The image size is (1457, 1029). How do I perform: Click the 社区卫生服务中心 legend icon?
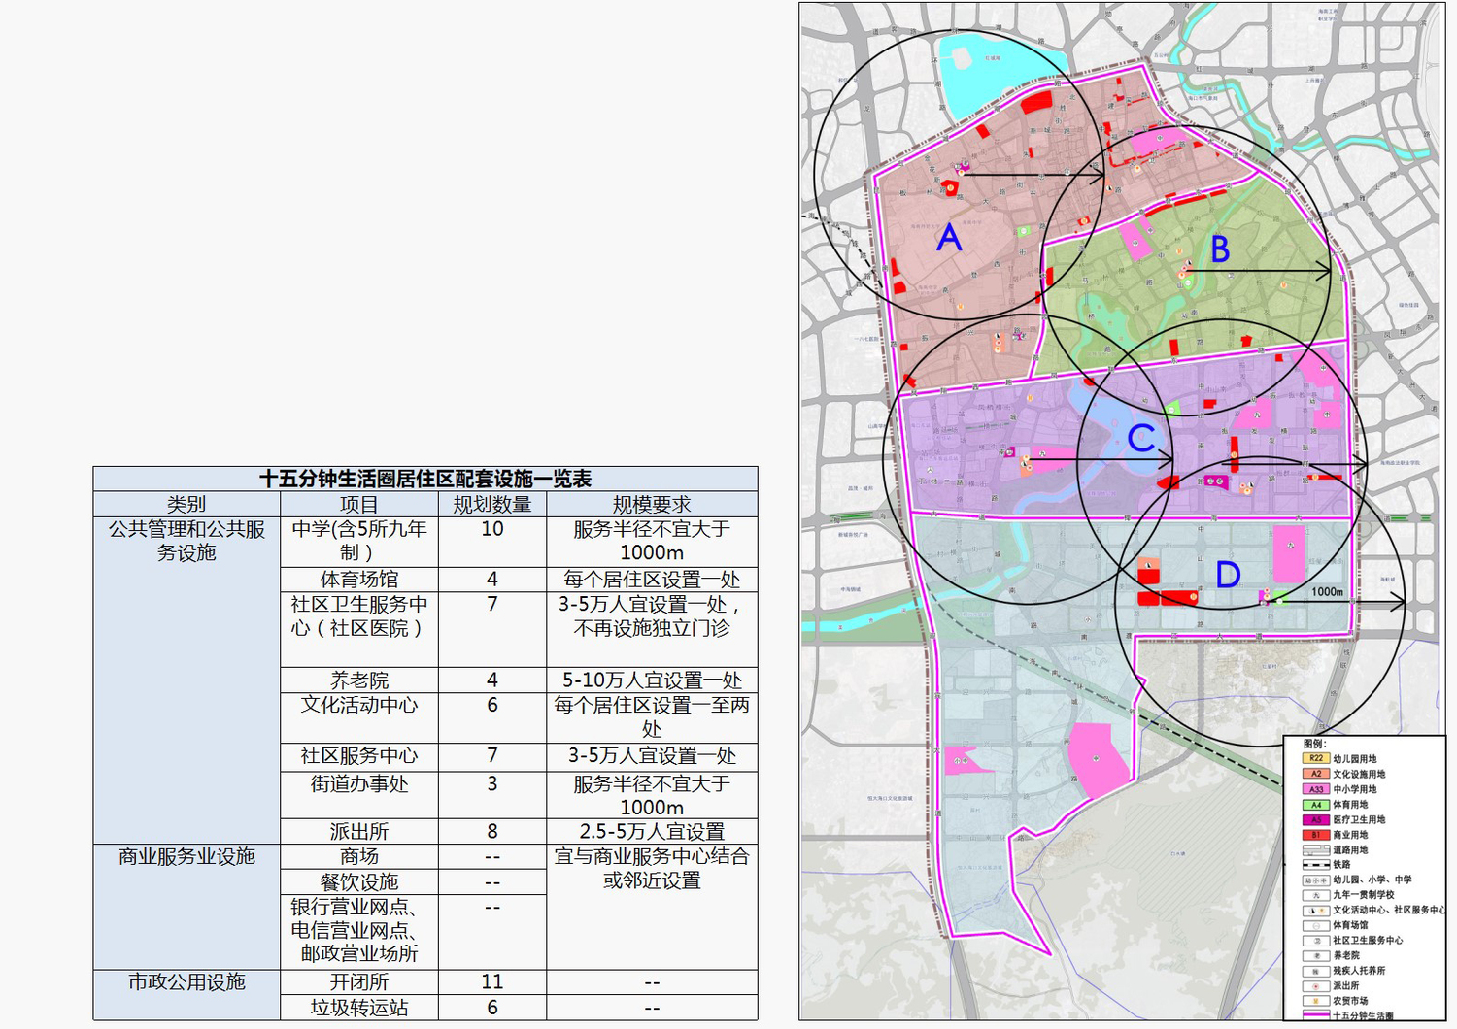[1316, 941]
